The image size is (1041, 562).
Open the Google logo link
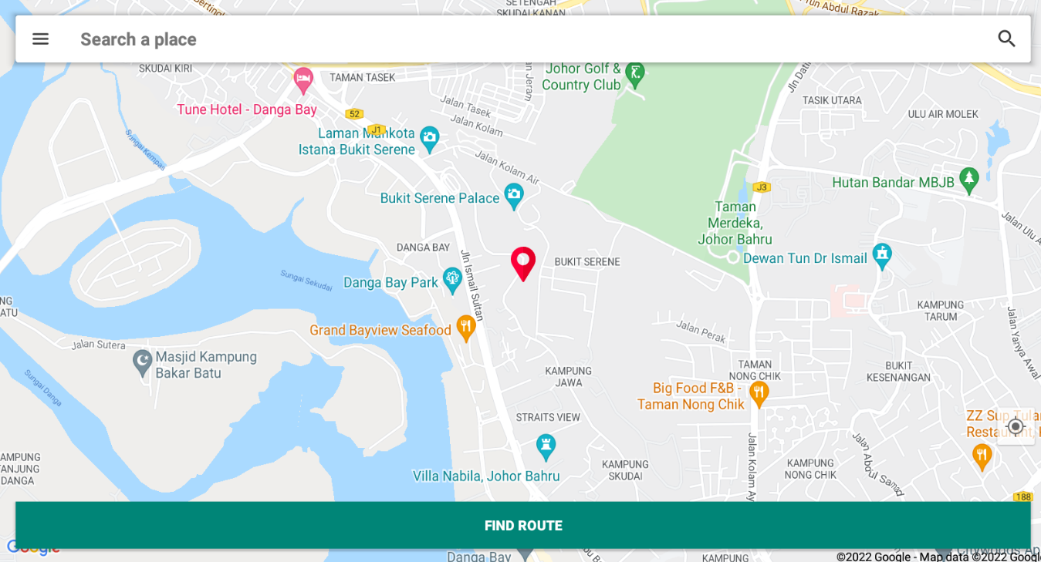tap(32, 548)
